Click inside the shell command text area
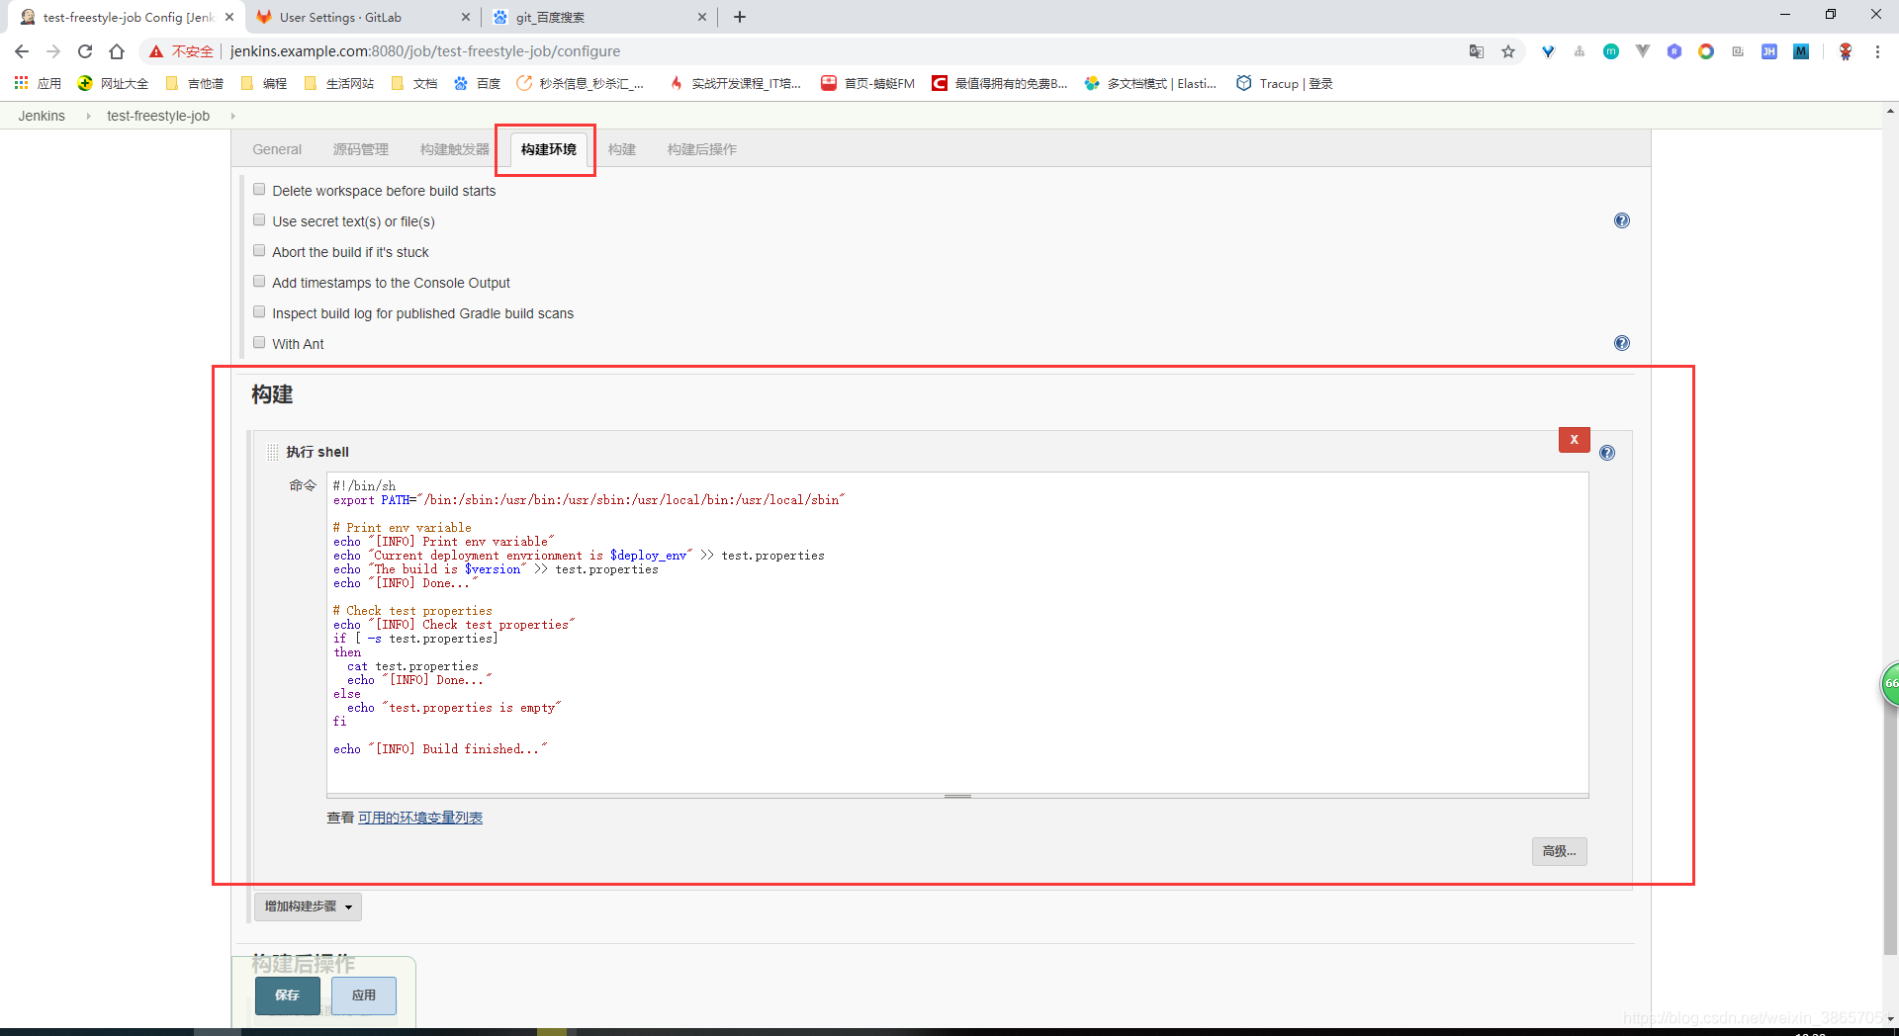Viewport: 1899px width, 1036px height. 957,633
